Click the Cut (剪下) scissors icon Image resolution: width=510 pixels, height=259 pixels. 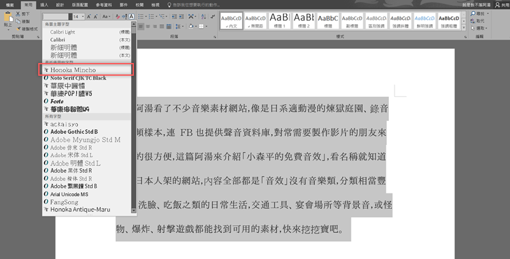[x=25, y=13]
